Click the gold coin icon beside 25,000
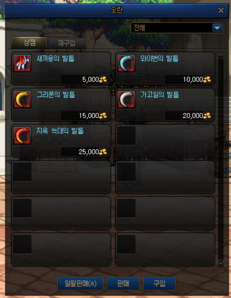This screenshot has height=298, width=231. 103,152
